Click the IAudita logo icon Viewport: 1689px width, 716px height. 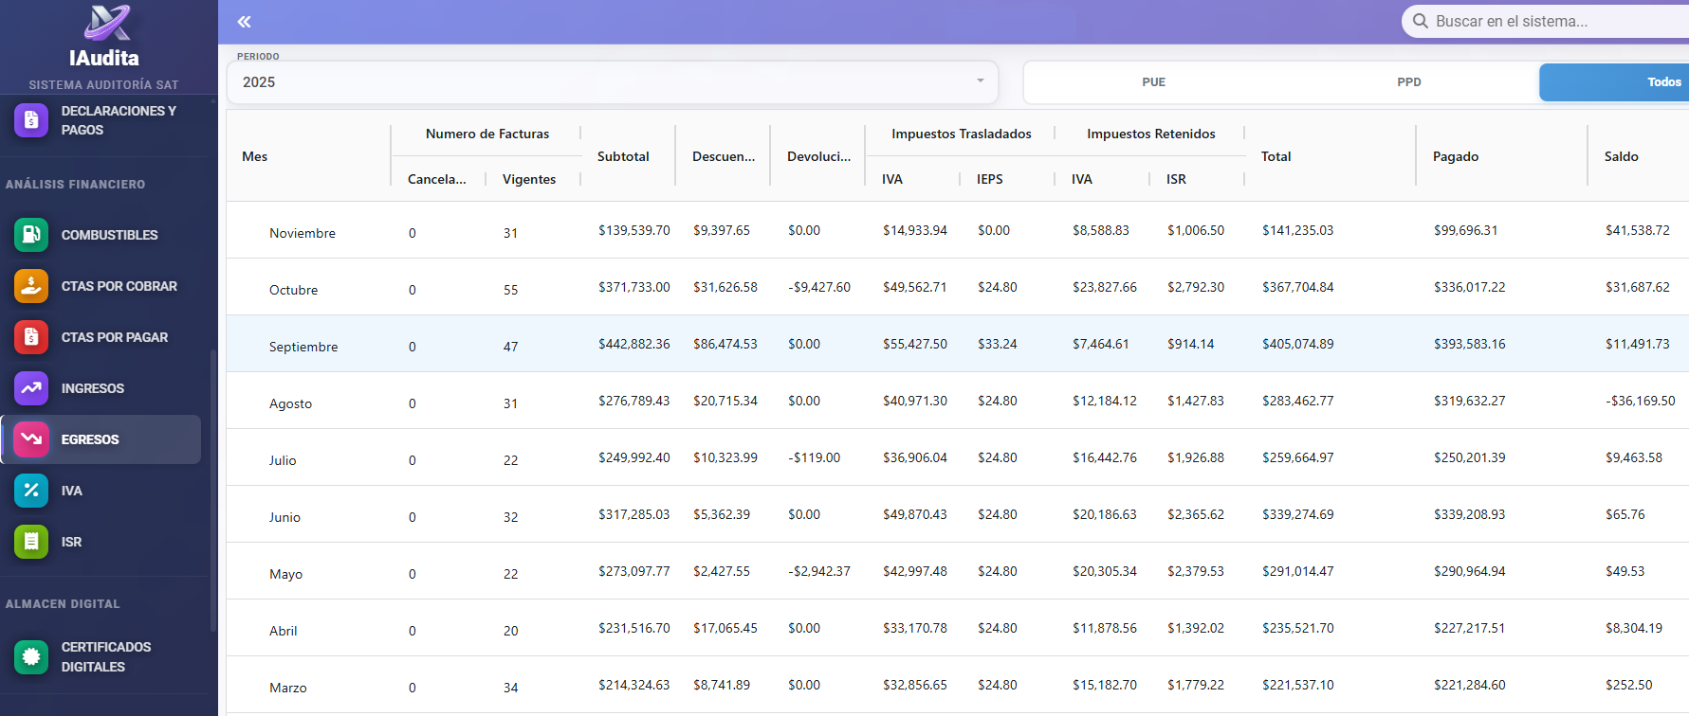[x=106, y=24]
